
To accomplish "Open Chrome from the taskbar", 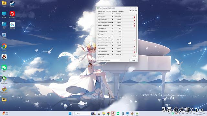I will pyautogui.click(x=108, y=113).
